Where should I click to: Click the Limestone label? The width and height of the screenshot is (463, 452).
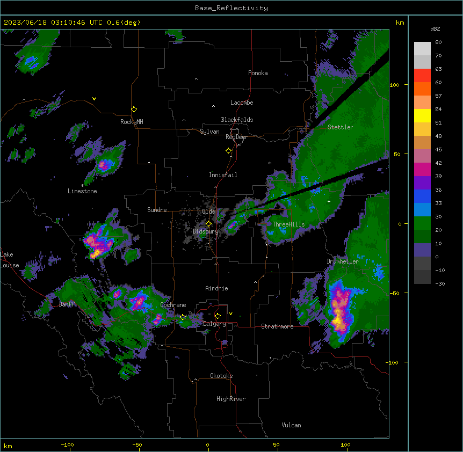[82, 191]
